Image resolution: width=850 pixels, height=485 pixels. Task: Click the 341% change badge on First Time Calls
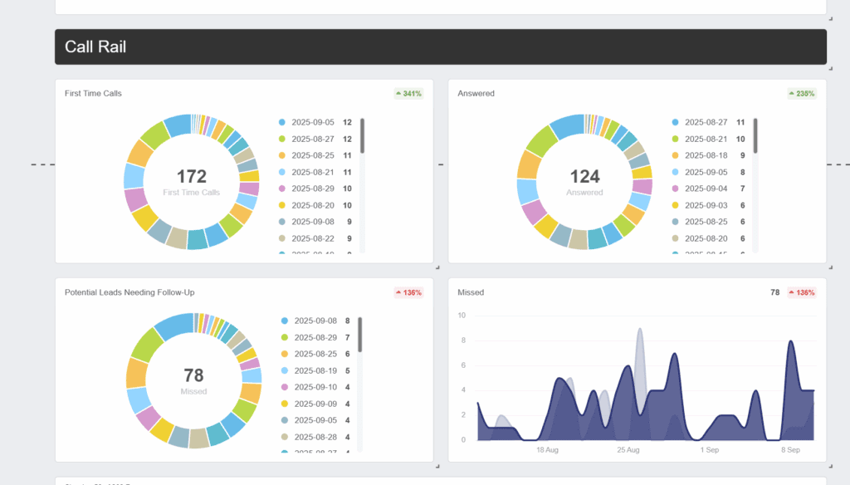408,94
